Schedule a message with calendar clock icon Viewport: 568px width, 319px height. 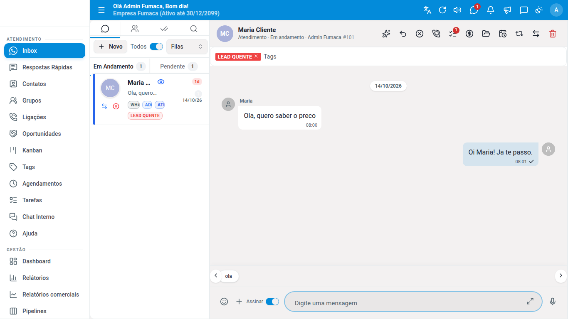pos(503,34)
